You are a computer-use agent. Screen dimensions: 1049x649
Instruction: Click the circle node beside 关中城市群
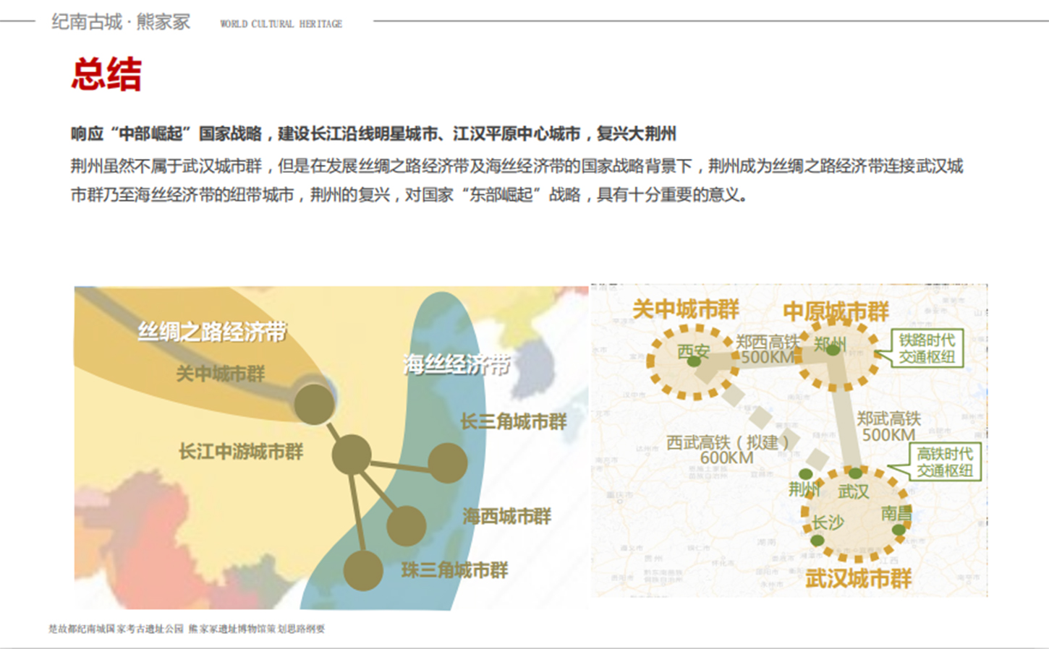click(x=315, y=404)
